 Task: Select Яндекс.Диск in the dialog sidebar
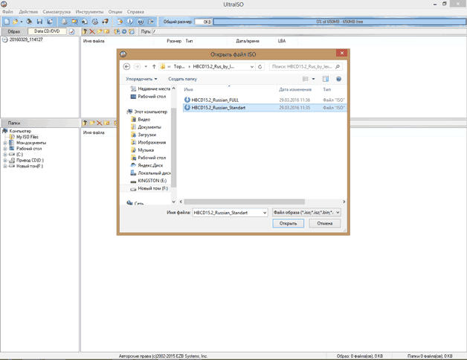tap(146, 165)
